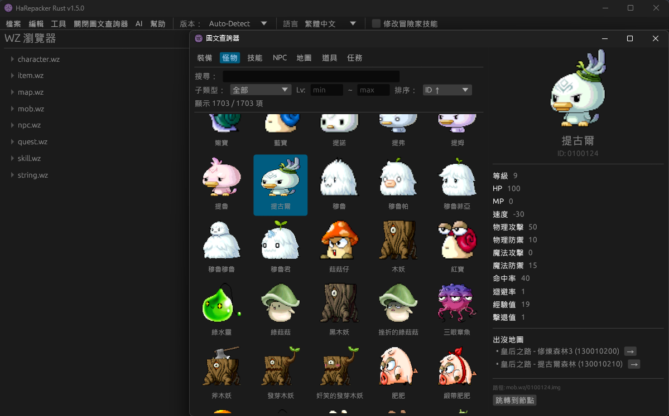
Task: Switch to the 道具 tab
Action: [x=329, y=57]
